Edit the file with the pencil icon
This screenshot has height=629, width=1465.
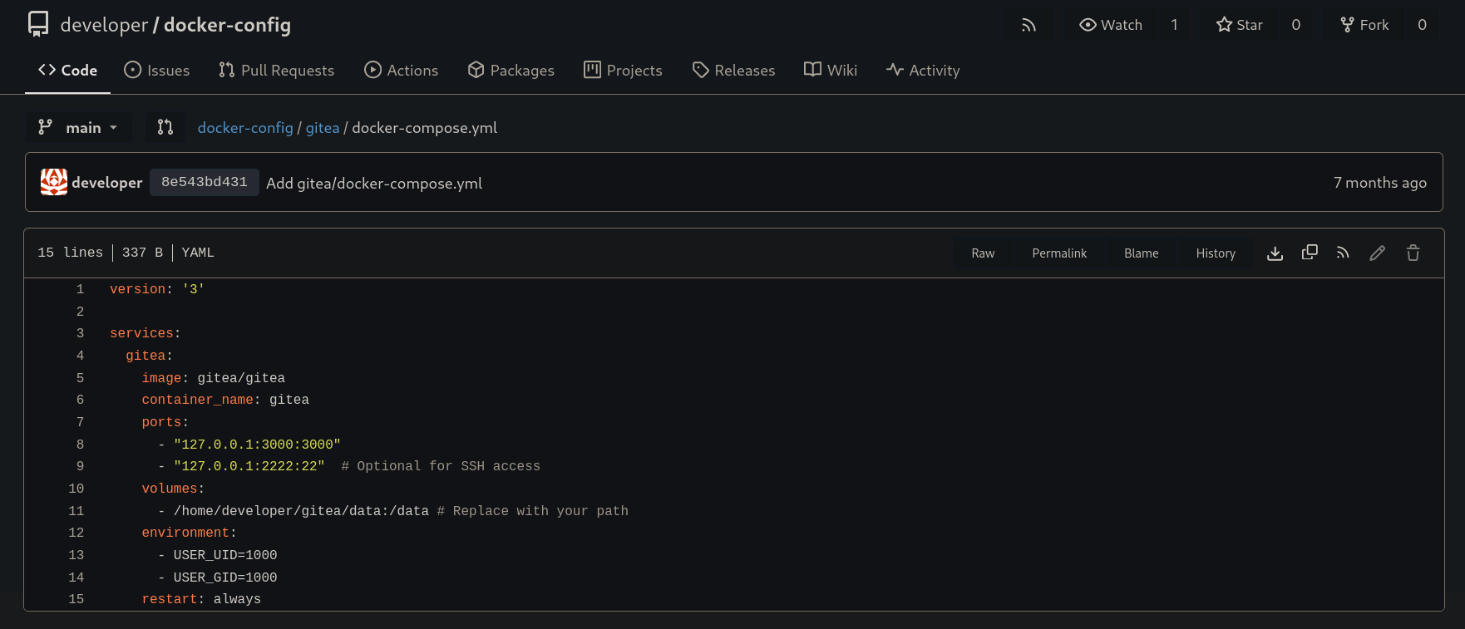coord(1378,253)
